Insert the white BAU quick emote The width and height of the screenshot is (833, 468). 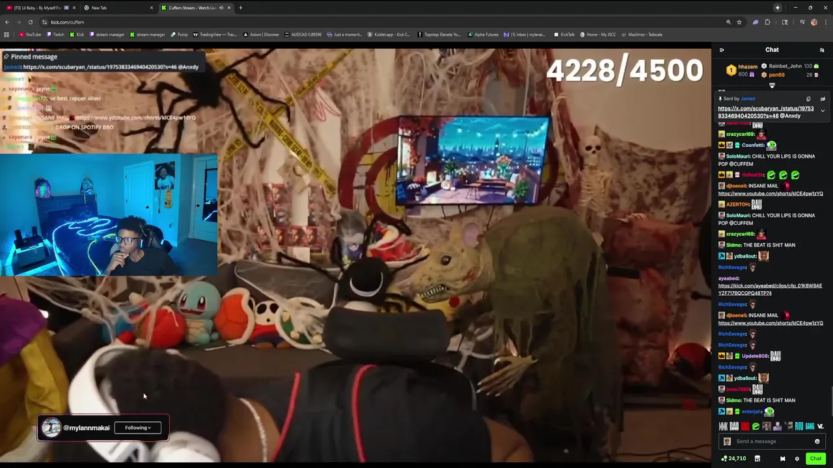[734, 426]
